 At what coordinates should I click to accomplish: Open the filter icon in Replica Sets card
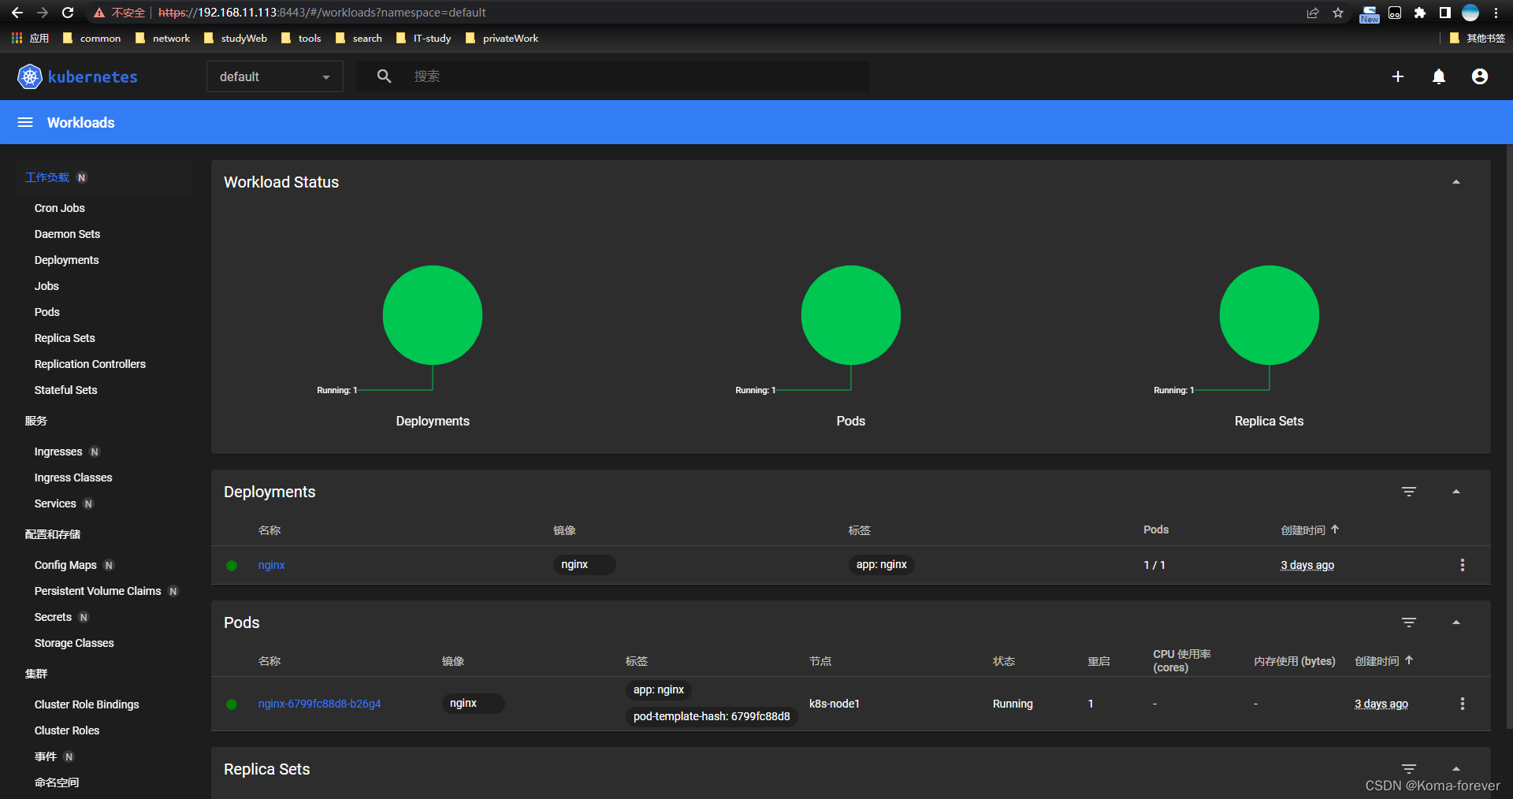(x=1409, y=769)
